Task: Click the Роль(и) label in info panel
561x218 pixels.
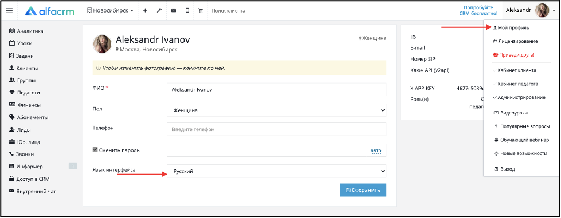Action: [x=419, y=99]
